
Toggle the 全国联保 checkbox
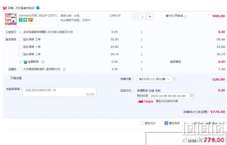21,62
